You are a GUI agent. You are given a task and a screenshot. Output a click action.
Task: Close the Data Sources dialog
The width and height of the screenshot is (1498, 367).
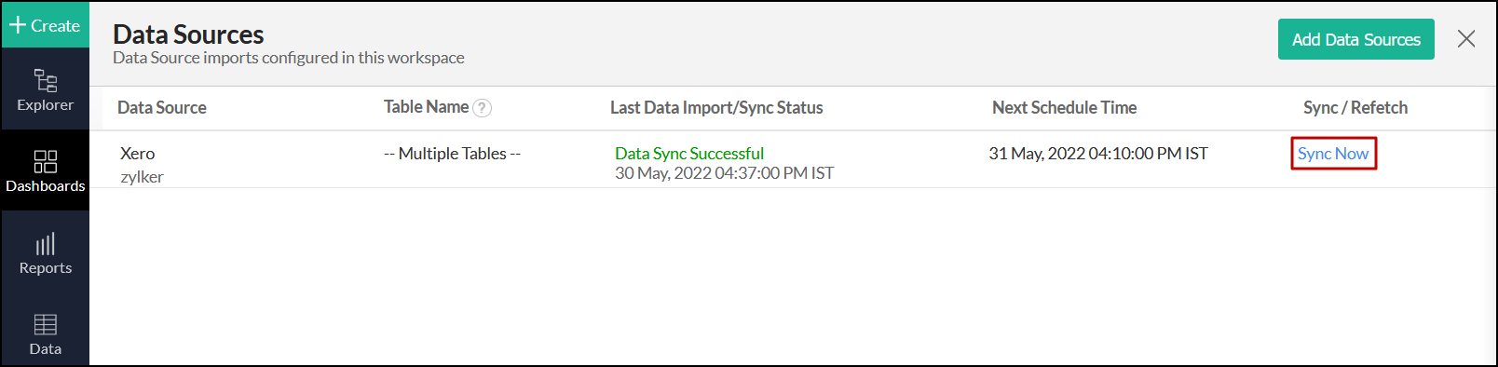click(1466, 39)
